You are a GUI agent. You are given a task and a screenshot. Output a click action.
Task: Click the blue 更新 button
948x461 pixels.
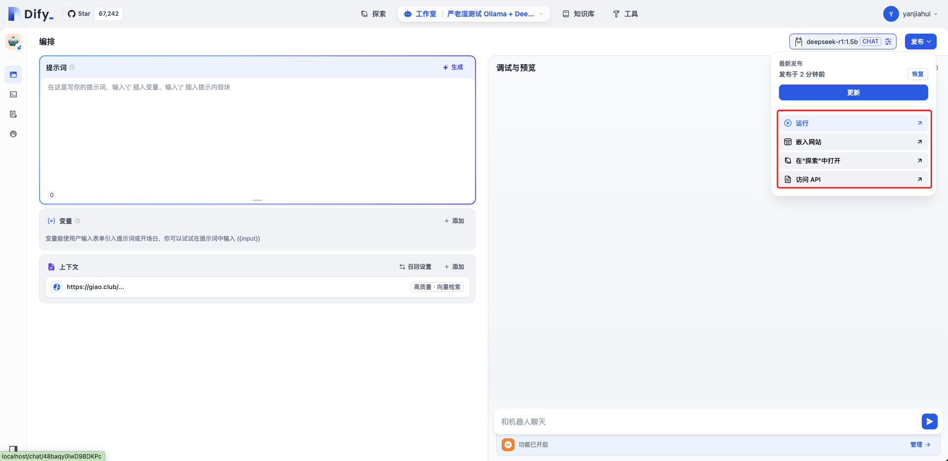(853, 92)
